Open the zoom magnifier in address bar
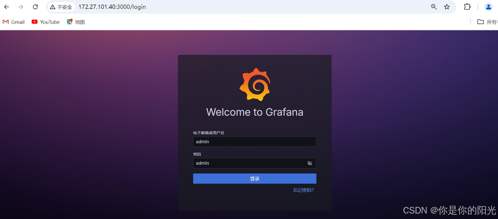The height and width of the screenshot is (219, 498). [x=434, y=7]
